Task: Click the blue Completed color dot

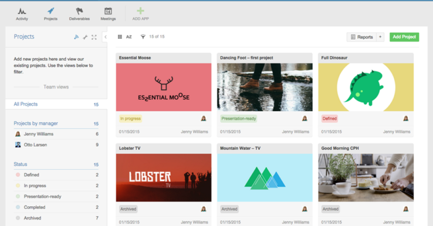Action: tap(18, 207)
